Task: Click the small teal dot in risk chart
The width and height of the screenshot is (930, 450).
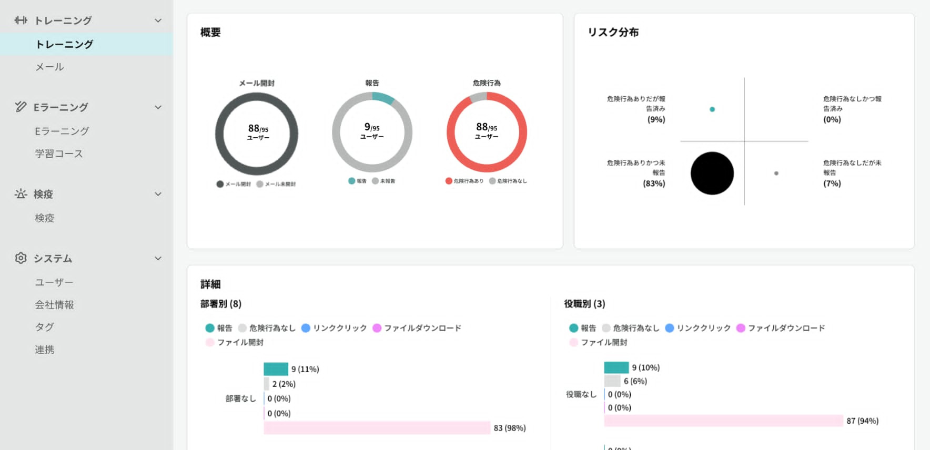Action: (x=712, y=109)
